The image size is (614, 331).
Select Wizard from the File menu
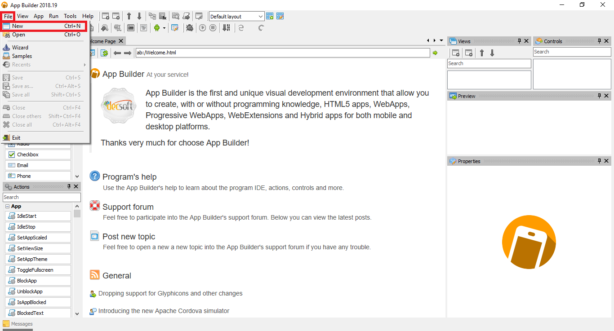click(x=20, y=47)
